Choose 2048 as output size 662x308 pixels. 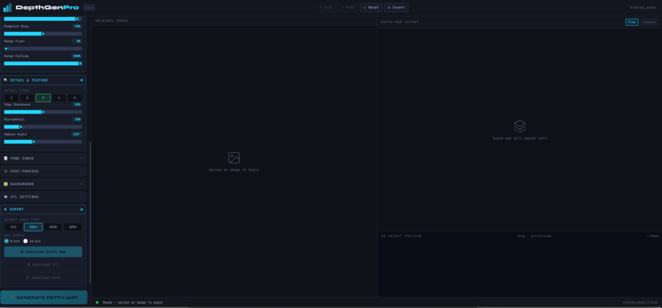[x=53, y=227]
